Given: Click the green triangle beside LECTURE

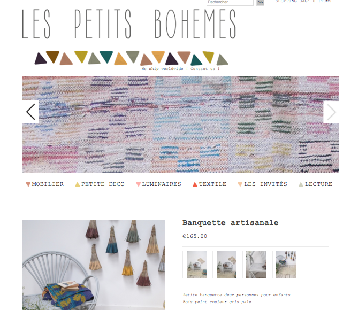Looking at the screenshot, I should (x=301, y=184).
